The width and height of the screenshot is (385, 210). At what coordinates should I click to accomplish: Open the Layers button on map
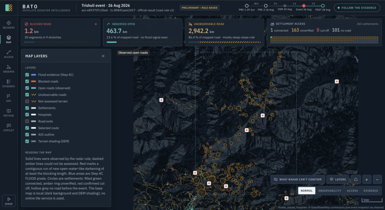coord(338,179)
